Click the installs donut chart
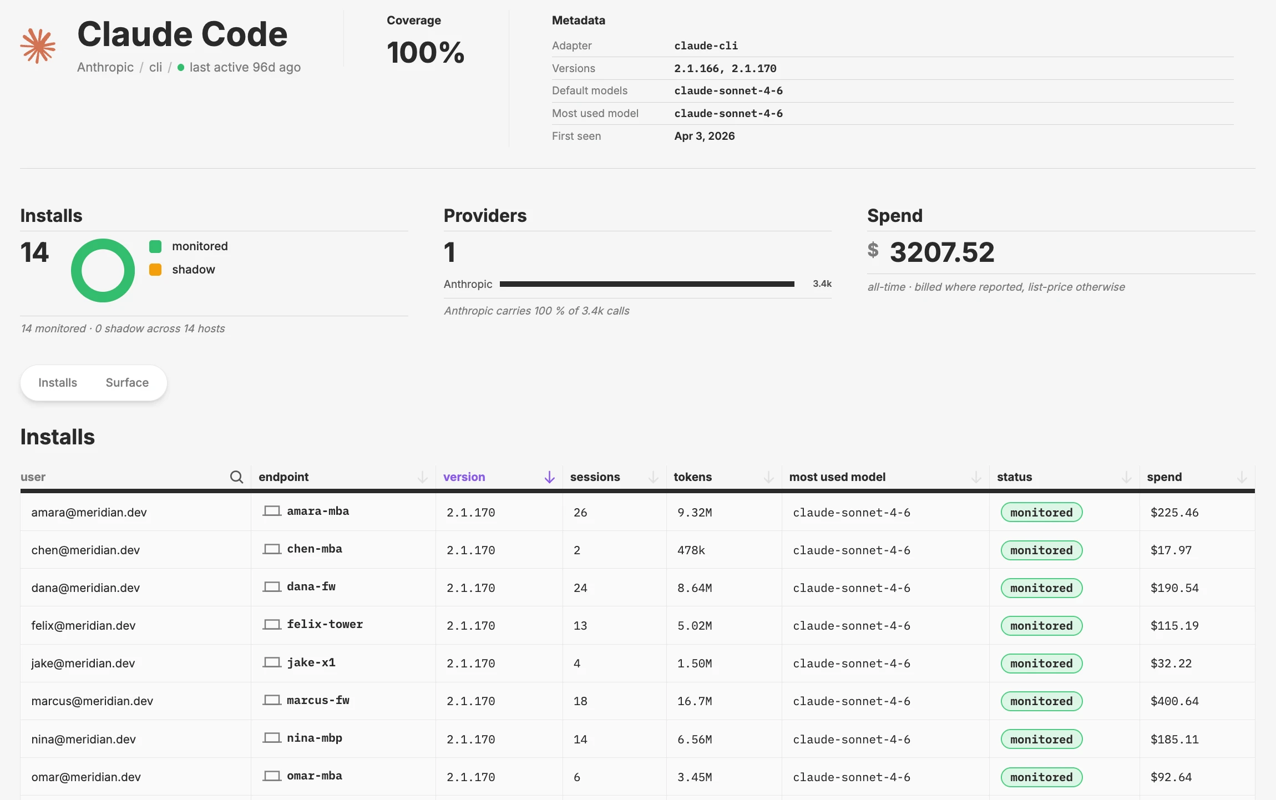 point(103,270)
